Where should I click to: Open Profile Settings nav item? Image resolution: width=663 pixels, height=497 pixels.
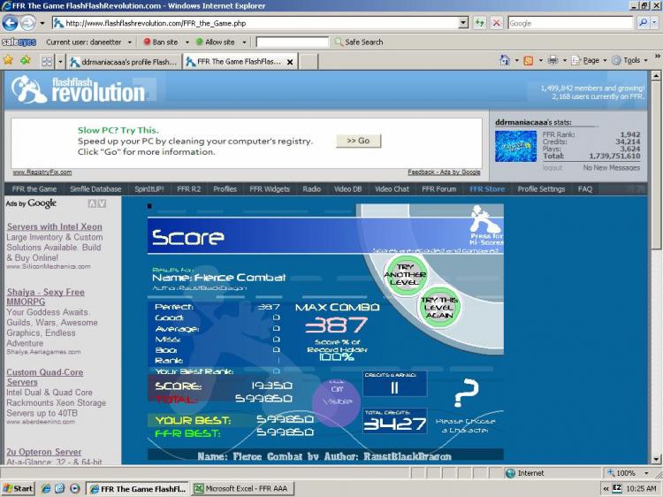pyautogui.click(x=541, y=189)
